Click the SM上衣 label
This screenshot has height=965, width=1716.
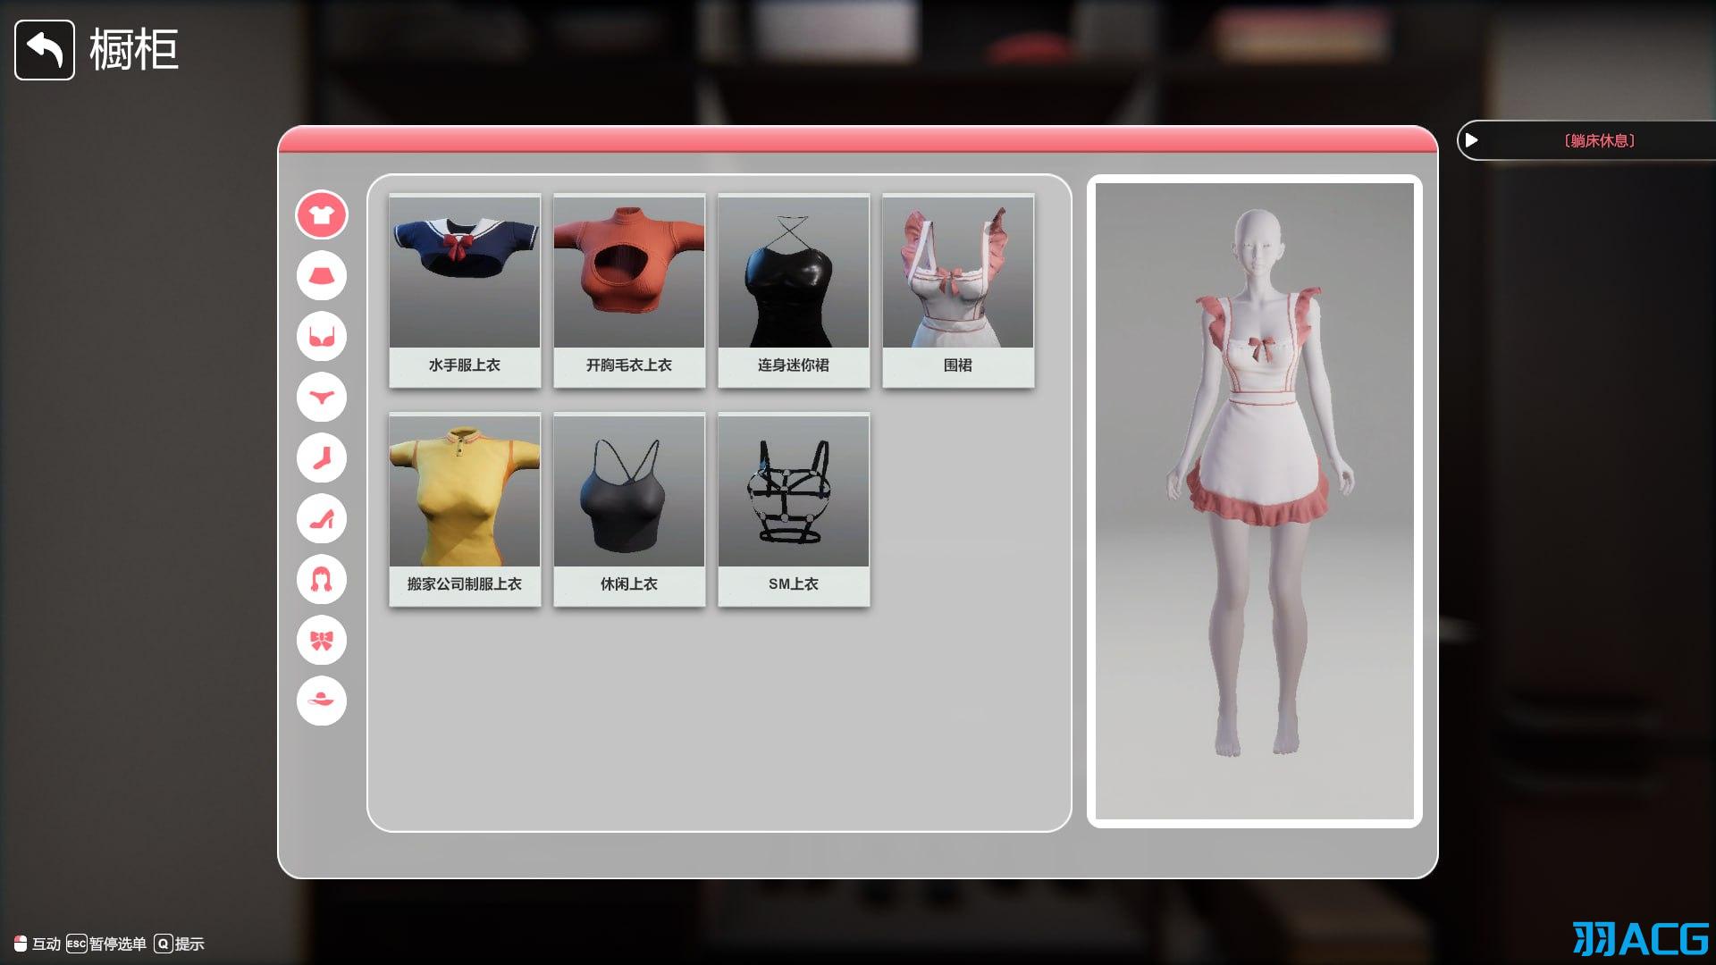pos(794,584)
